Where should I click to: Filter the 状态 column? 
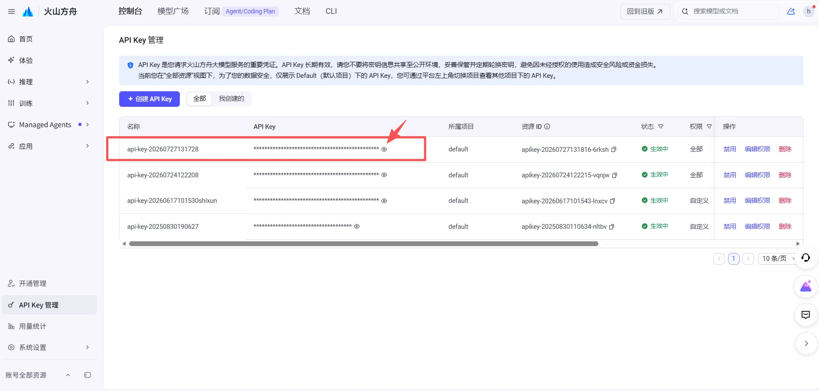pos(661,127)
